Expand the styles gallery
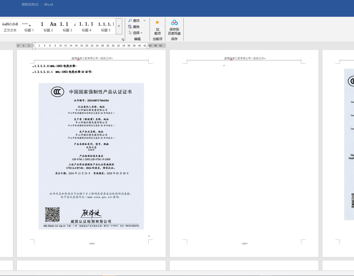Screen dimensions: 354x276 [119, 26]
